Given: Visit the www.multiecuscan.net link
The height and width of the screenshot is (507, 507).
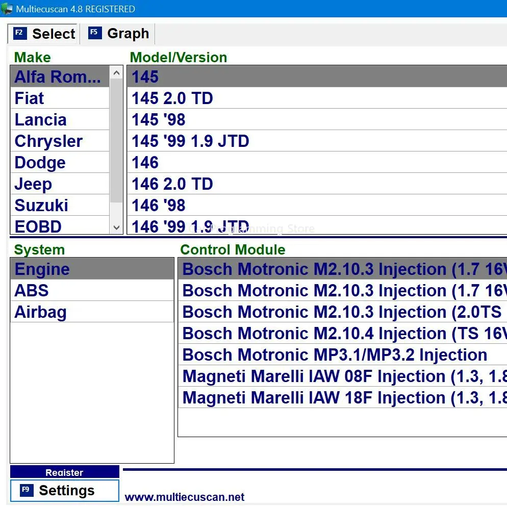Looking at the screenshot, I should 184,497.
